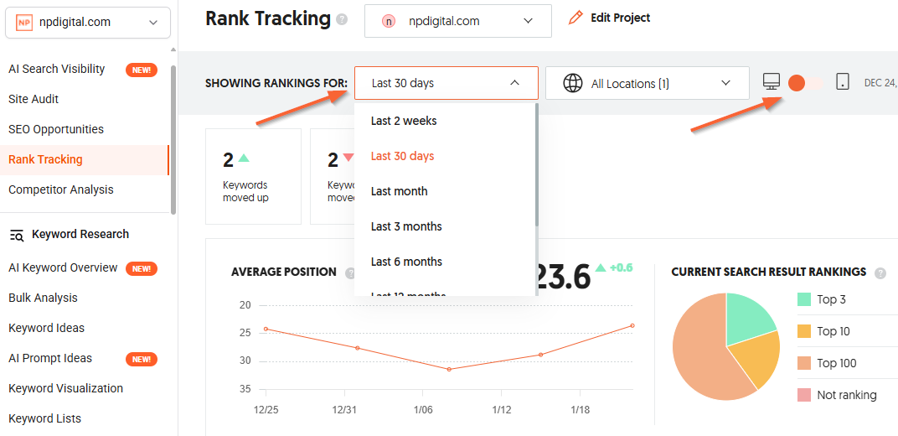Open Keyword Visualization in sidebar

pos(66,388)
